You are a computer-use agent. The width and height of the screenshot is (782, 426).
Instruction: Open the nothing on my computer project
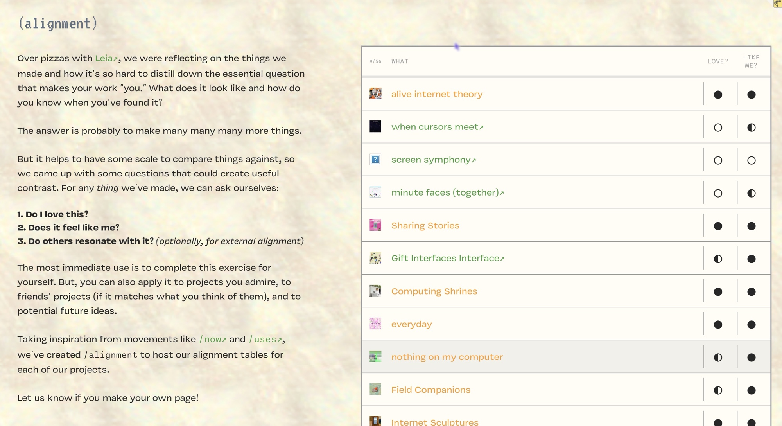coord(447,357)
